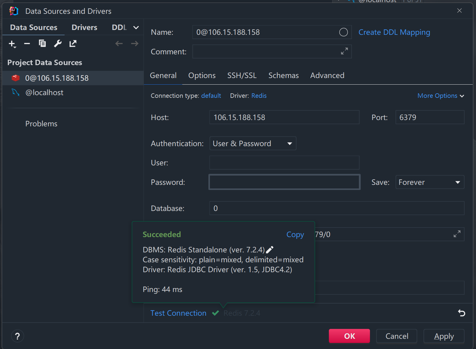
Task: Click the Apply button
Action: pyautogui.click(x=444, y=336)
